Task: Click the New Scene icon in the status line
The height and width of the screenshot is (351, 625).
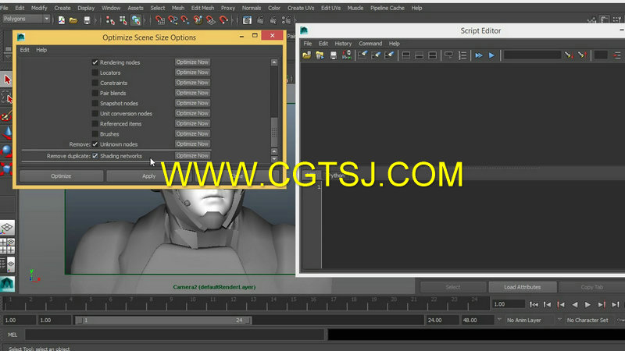Action: pyautogui.click(x=62, y=20)
